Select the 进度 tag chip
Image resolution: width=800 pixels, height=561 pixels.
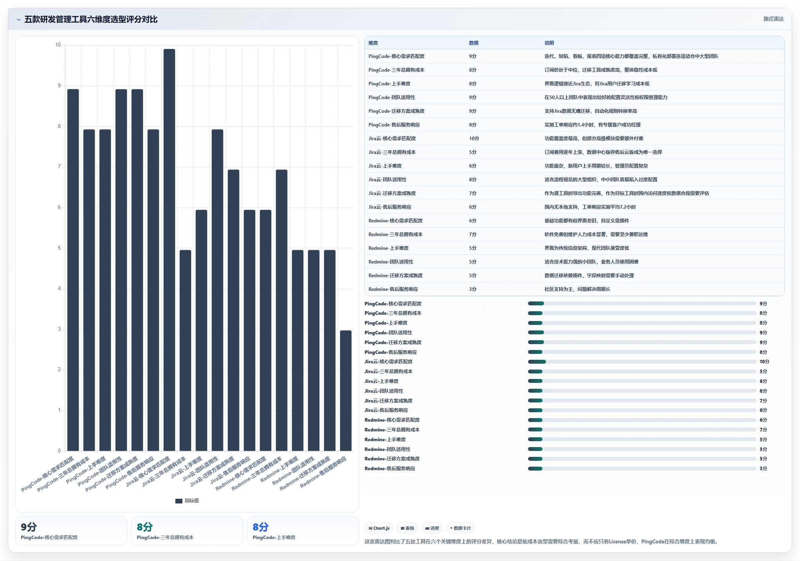point(432,528)
